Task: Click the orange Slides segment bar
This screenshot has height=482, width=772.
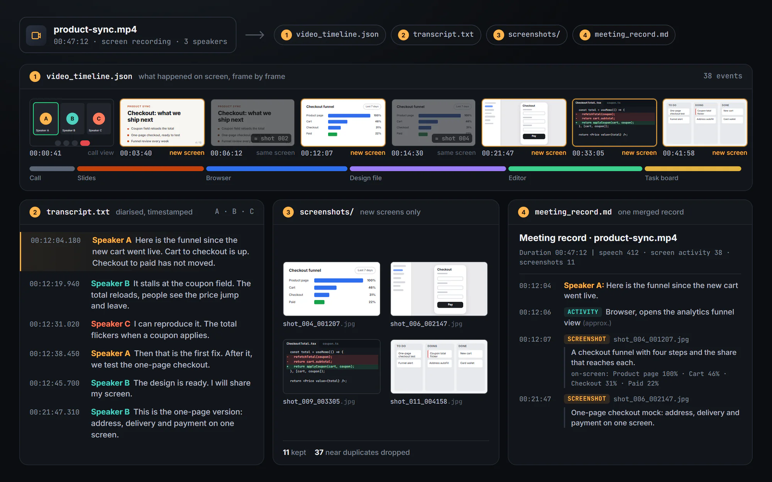Action: [x=141, y=169]
